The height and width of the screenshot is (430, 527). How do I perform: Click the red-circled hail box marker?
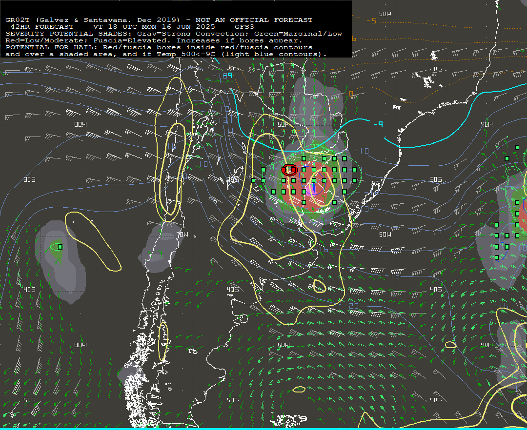[289, 170]
